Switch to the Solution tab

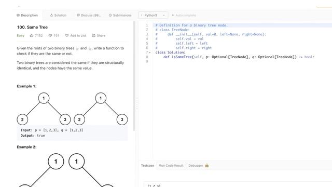58,15
